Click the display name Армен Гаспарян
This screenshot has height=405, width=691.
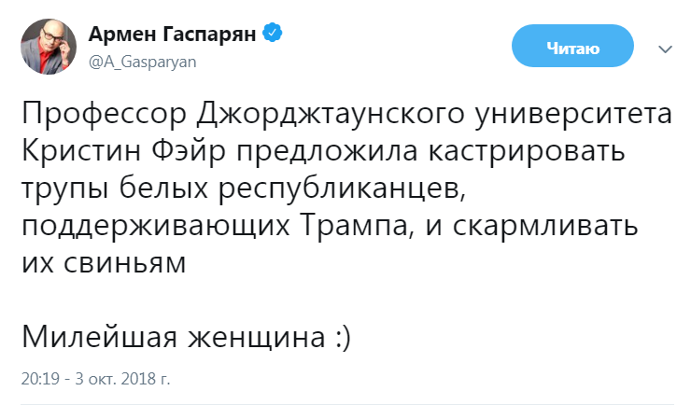(173, 35)
